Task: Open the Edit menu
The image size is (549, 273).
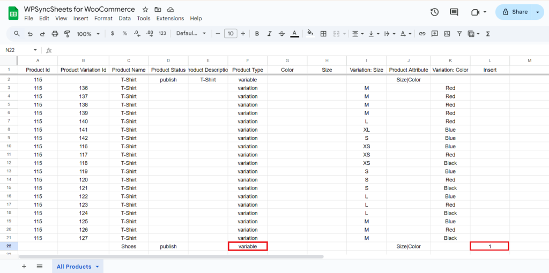Action: (44, 19)
